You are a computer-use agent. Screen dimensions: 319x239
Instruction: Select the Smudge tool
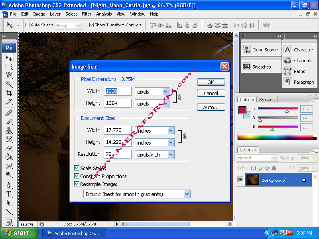point(9,165)
